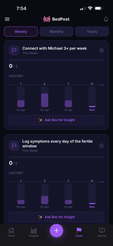Go to Home in bottom navigation
The height and width of the screenshot is (246, 113).
11,232
